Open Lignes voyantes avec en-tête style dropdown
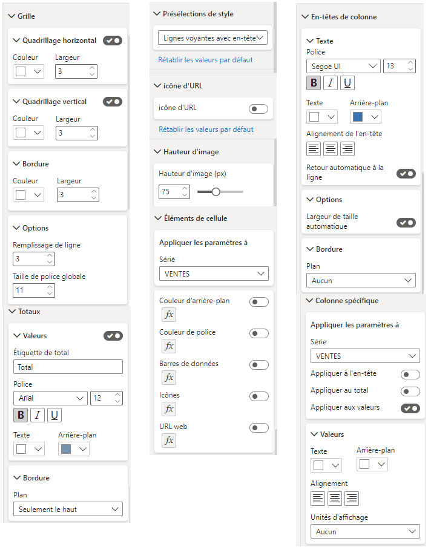The height and width of the screenshot is (547, 428). pyautogui.click(x=212, y=38)
